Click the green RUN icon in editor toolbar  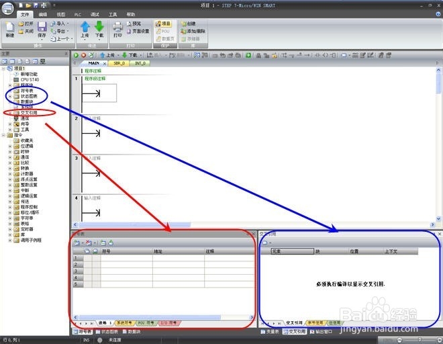[76, 56]
